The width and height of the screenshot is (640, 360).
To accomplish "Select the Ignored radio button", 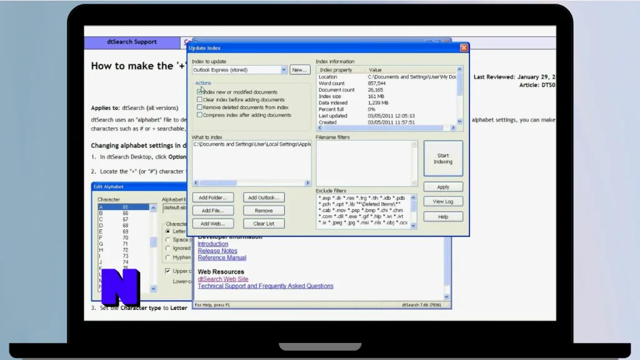I will click(x=167, y=248).
